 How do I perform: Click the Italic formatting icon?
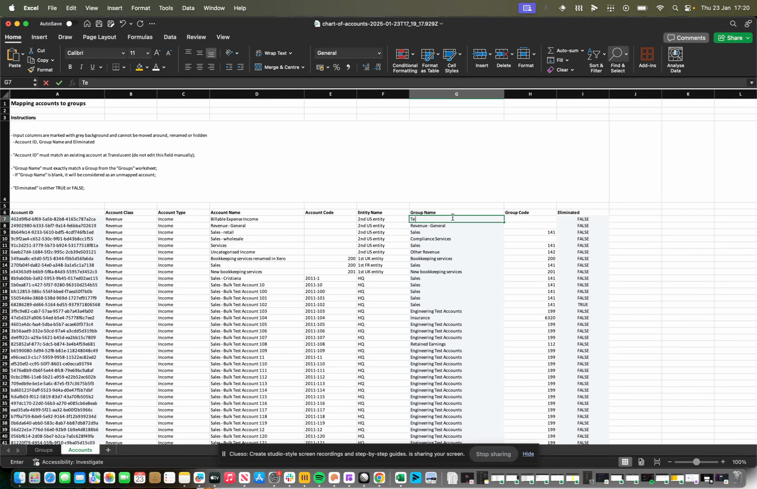point(81,67)
